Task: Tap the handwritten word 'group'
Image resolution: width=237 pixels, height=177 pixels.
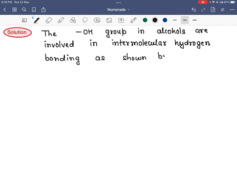Action: point(116,32)
